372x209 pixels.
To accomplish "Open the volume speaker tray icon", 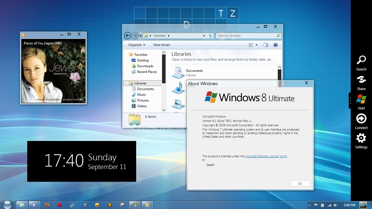I will tap(336, 205).
